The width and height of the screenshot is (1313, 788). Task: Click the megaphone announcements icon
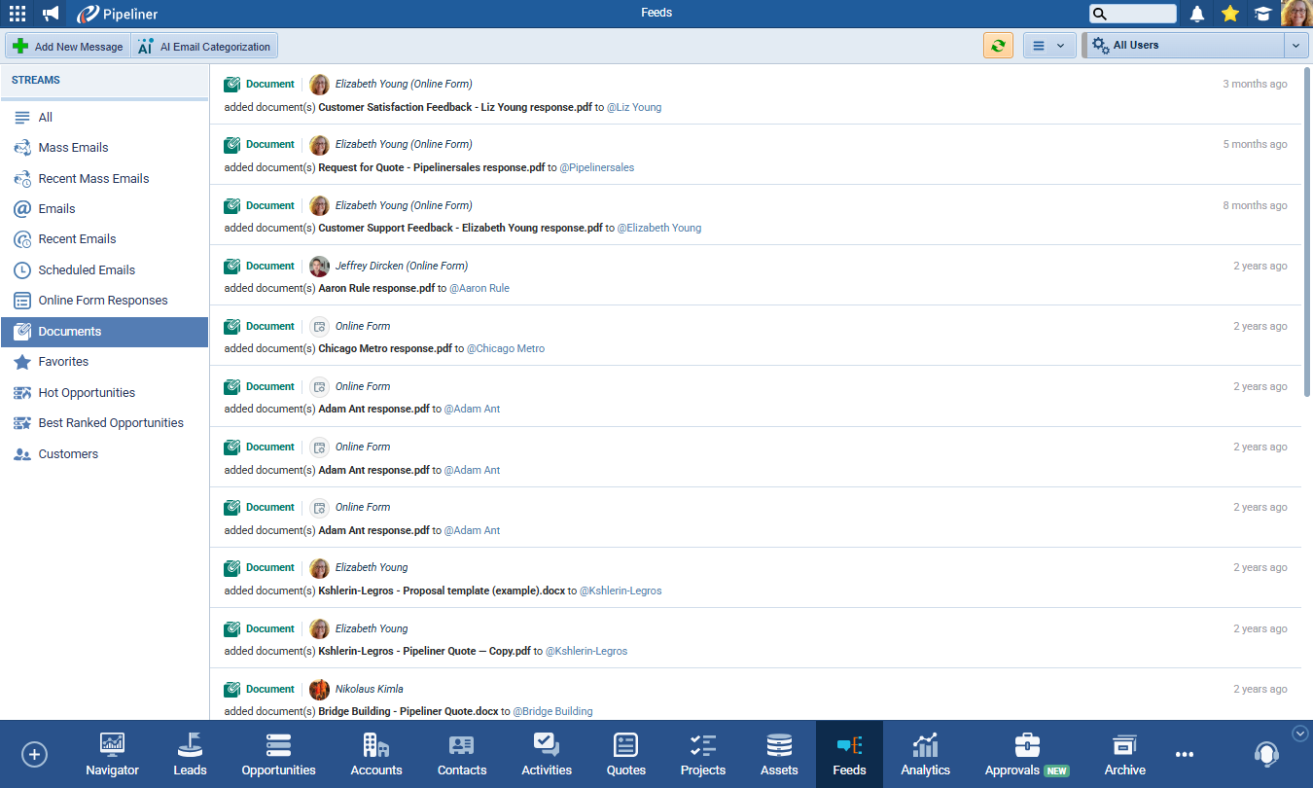(51, 14)
